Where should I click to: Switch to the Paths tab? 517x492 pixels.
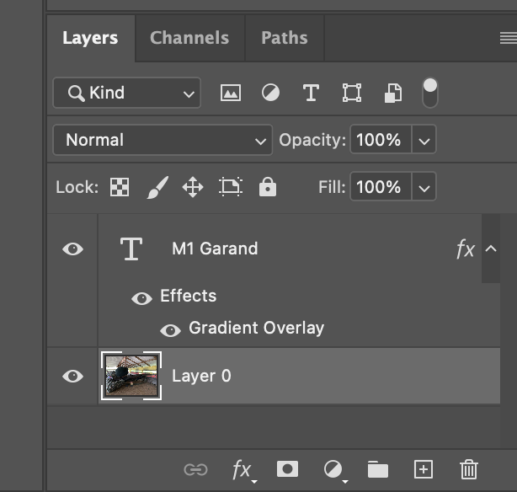click(285, 38)
